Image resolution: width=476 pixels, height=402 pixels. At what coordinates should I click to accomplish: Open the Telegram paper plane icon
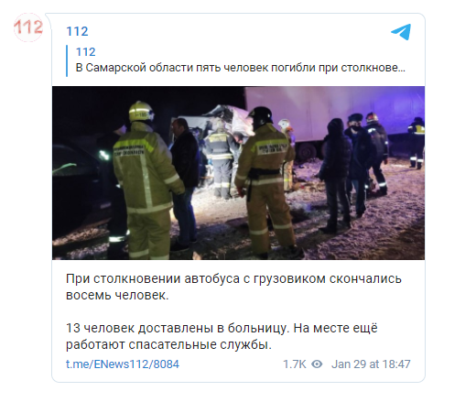[401, 32]
